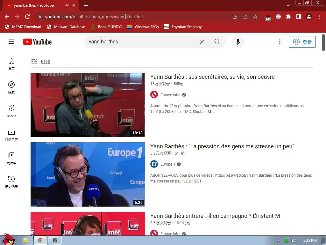This screenshot has width=326, height=245.
Task: Go to Home 首页 in sidebar
Action: 11,64
